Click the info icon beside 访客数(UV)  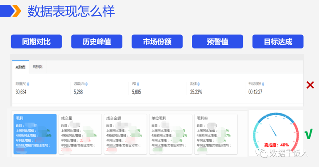[87, 84]
